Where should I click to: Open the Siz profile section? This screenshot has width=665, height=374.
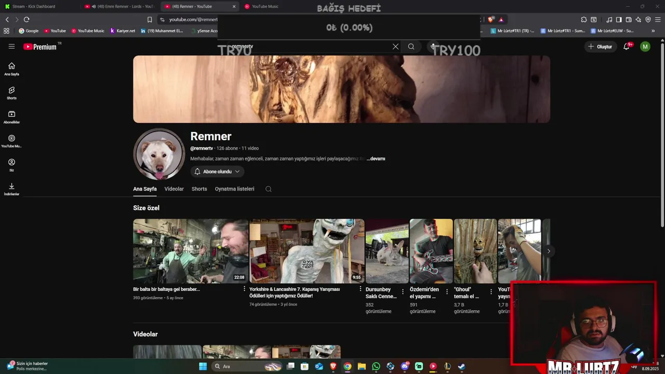11,165
